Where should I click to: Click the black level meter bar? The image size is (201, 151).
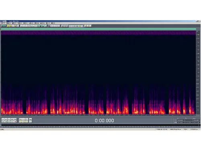100,125
